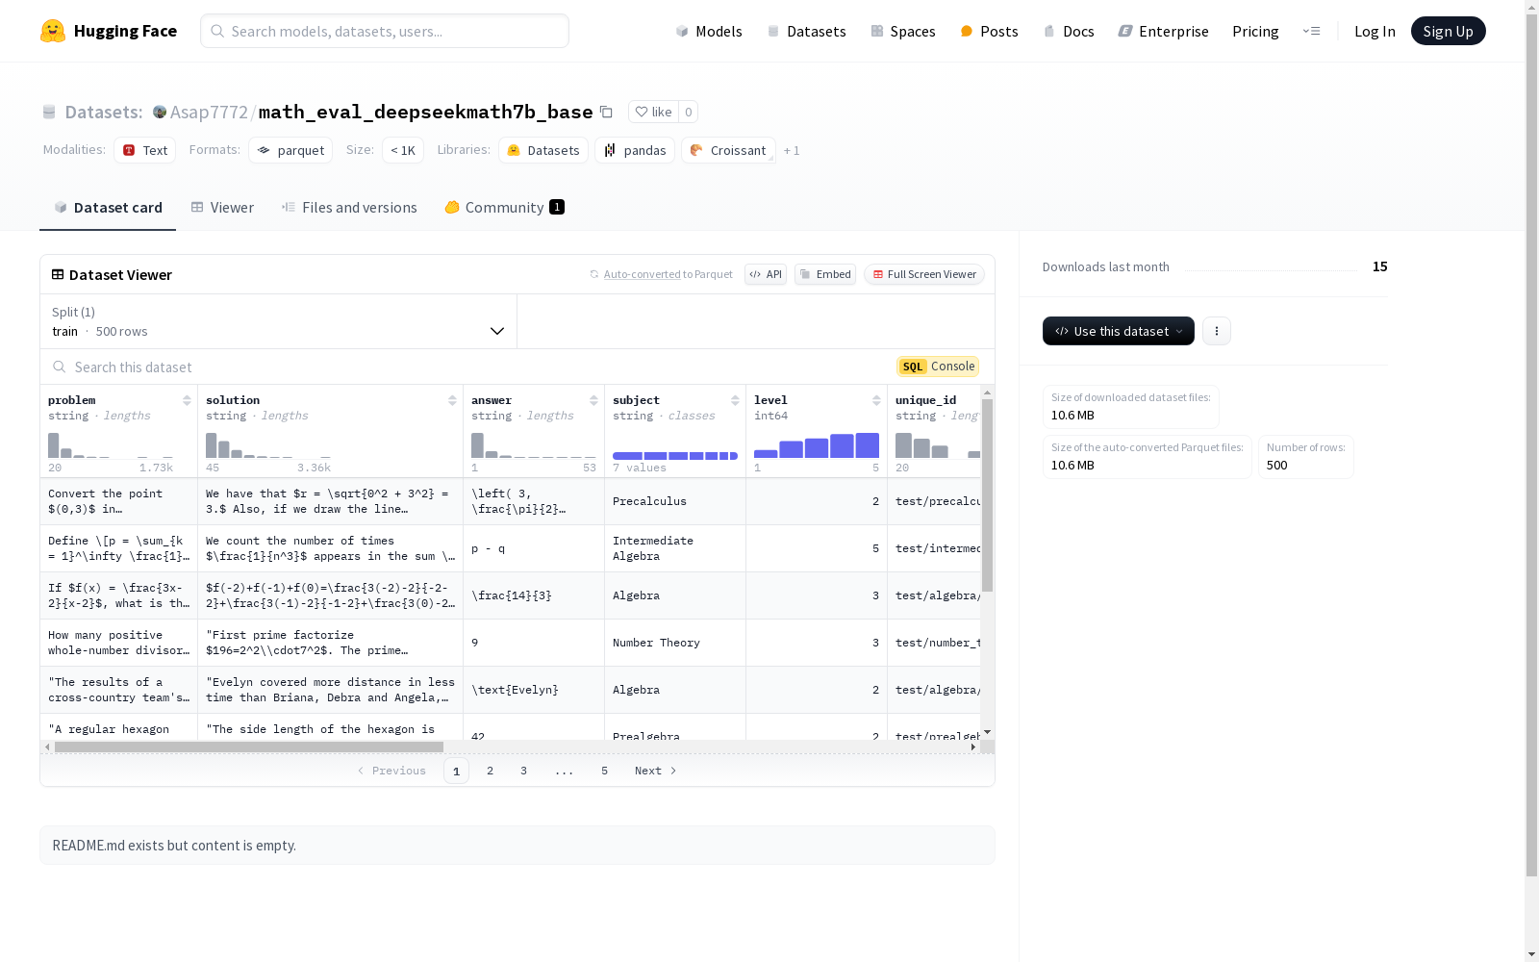1539x962 pixels.
Task: Open the more navigation options menu icon
Action: [1311, 31]
